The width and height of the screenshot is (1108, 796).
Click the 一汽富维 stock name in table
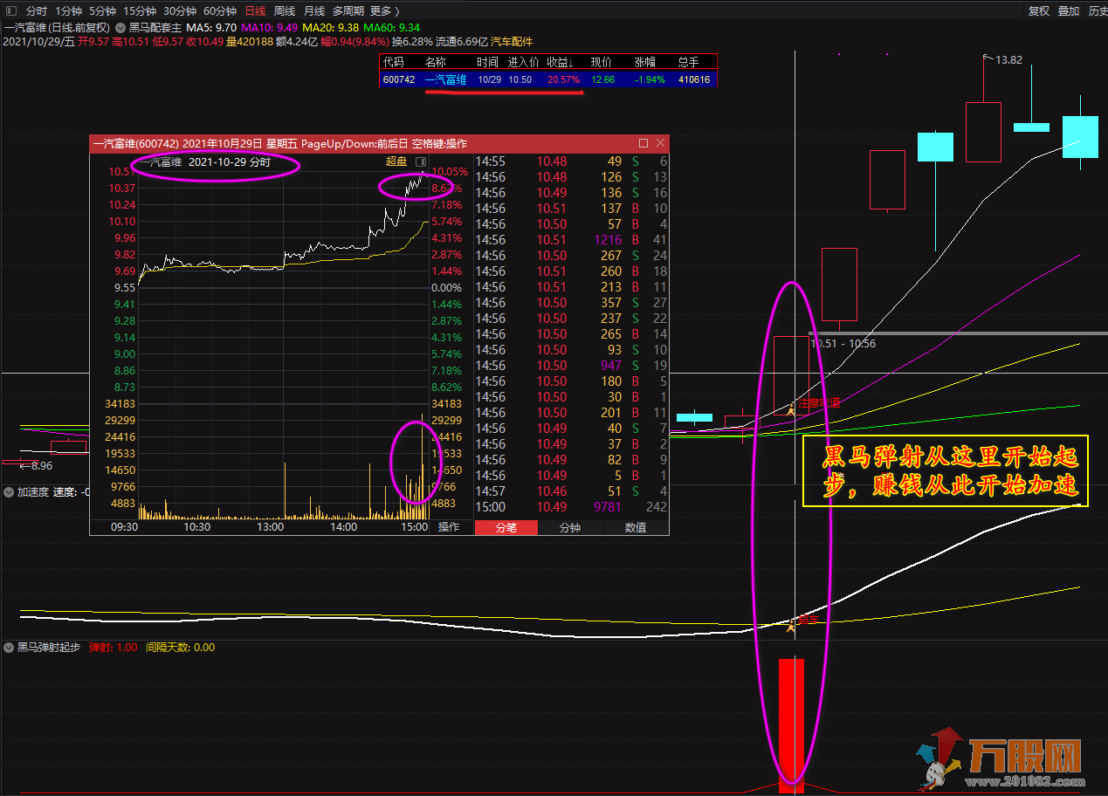(446, 79)
